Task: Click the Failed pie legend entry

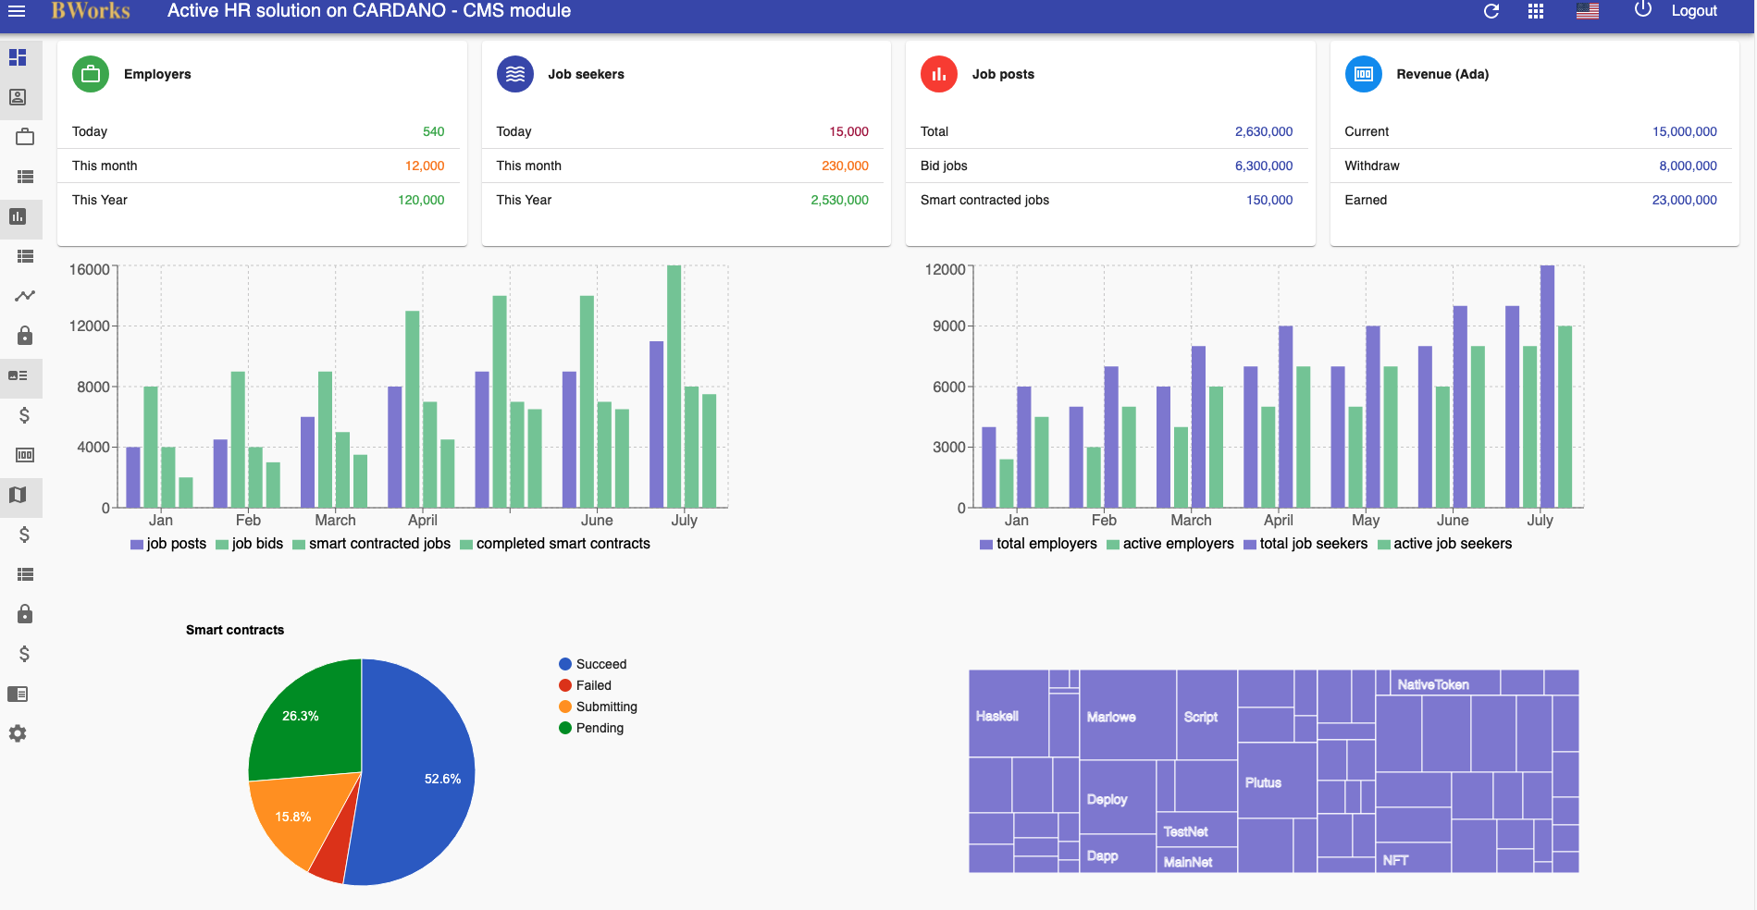Action: tap(586, 685)
